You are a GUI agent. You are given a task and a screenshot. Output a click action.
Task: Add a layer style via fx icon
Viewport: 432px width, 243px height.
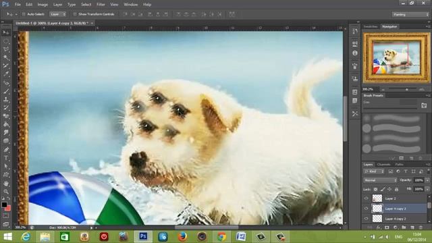point(379,227)
